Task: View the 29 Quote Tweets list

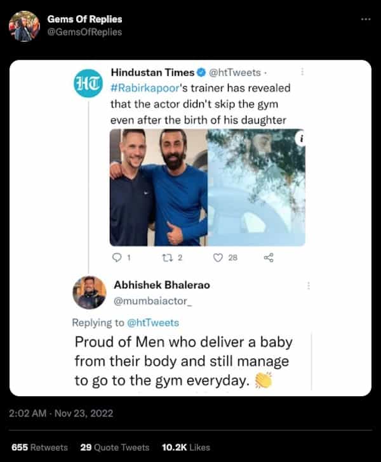Action: [115, 447]
